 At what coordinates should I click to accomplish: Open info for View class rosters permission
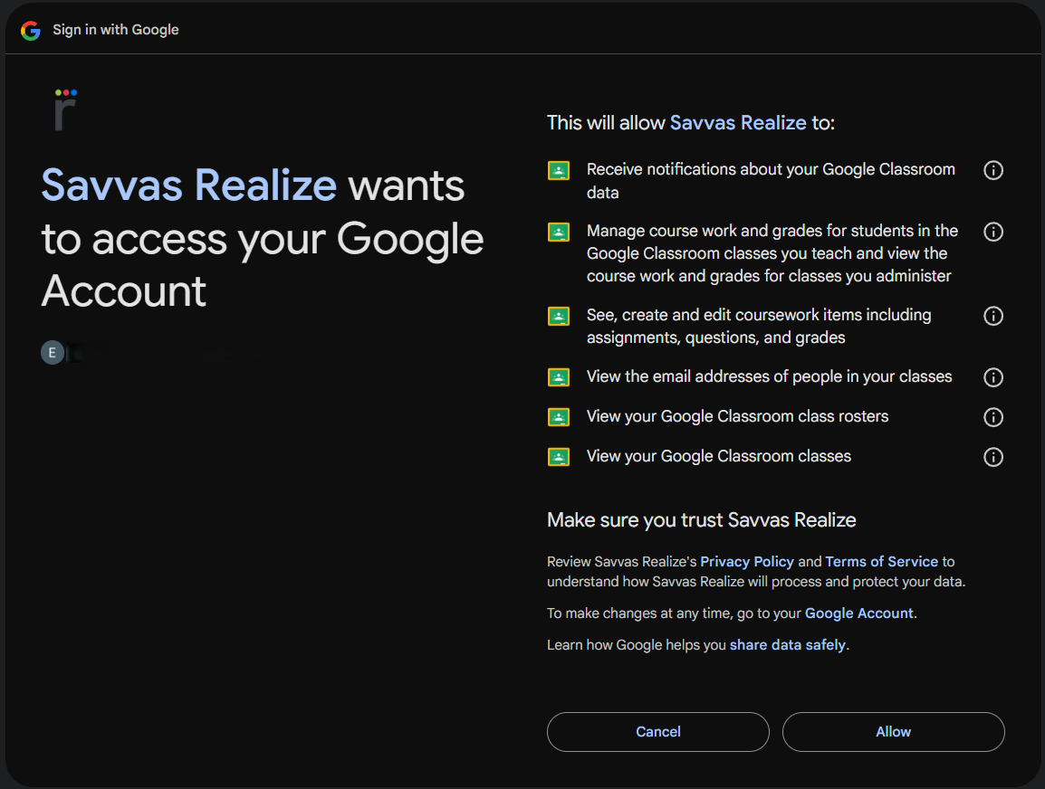(x=993, y=417)
